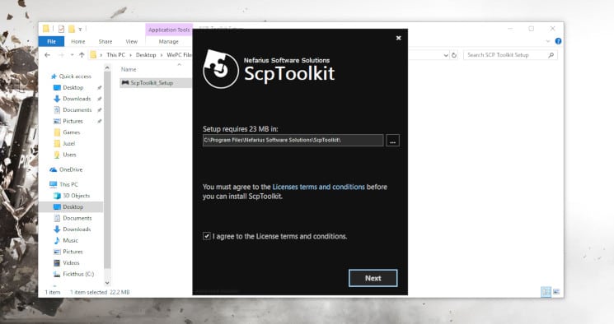Open Downloads under This PC
The width and height of the screenshot is (614, 324).
[77, 229]
